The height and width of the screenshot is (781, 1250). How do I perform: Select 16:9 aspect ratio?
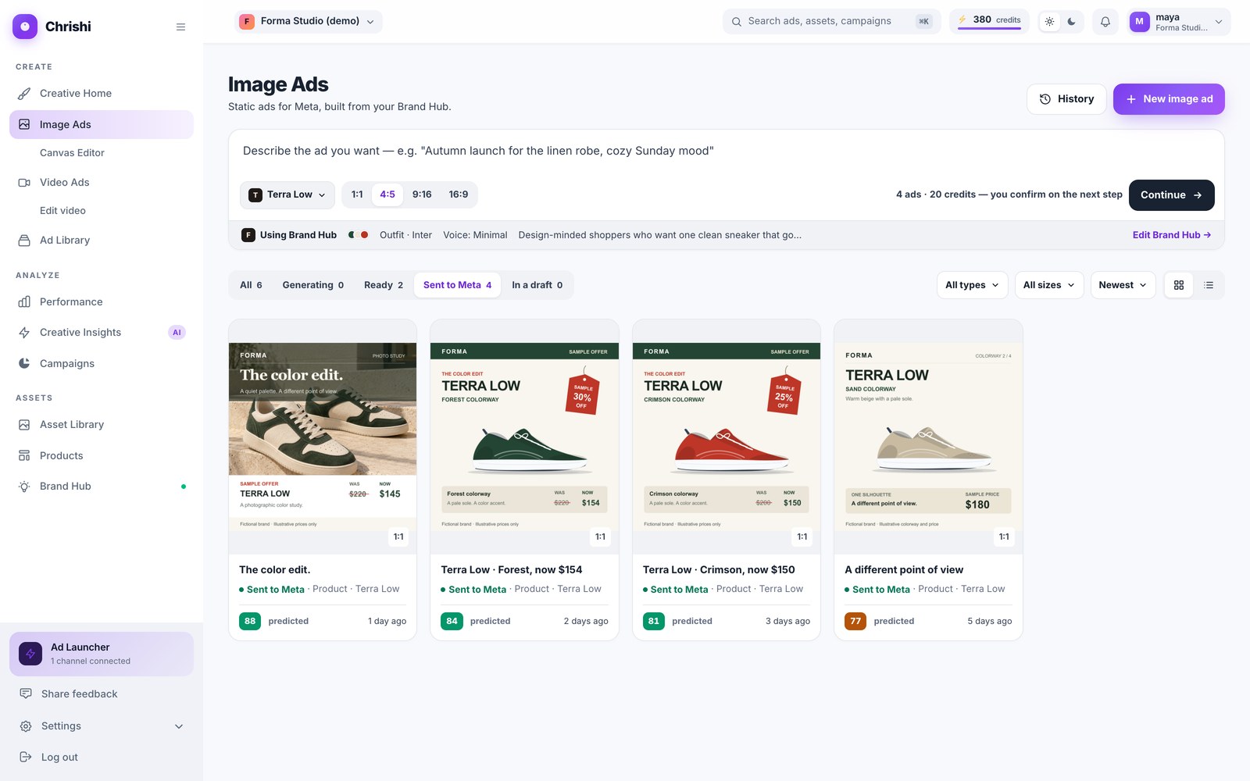[459, 194]
